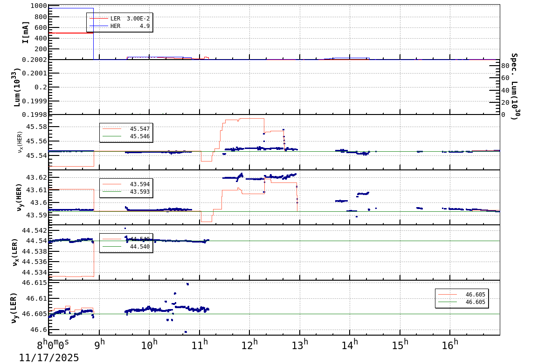The width and height of the screenshot is (538, 364).
Task: Click the 43.594 legend value
Action: 140,184
